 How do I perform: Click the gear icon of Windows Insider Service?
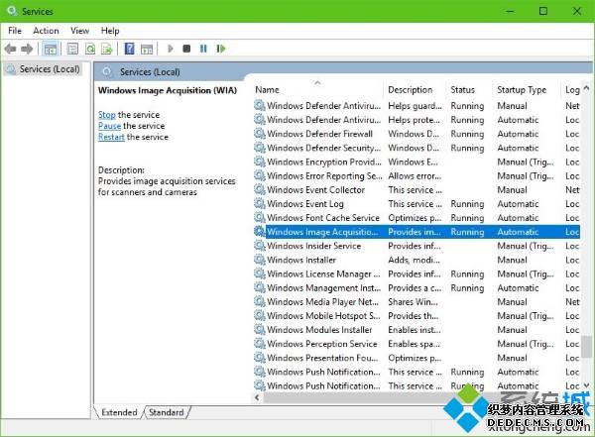260,246
